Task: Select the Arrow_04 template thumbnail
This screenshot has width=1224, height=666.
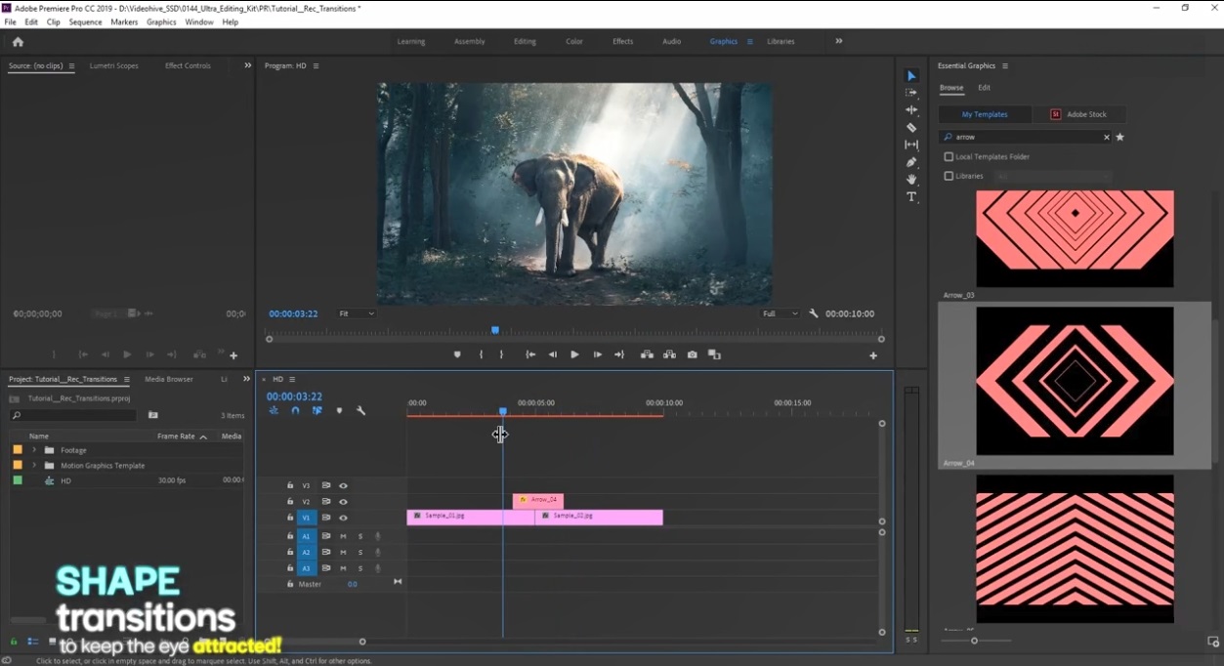Action: coord(1075,381)
